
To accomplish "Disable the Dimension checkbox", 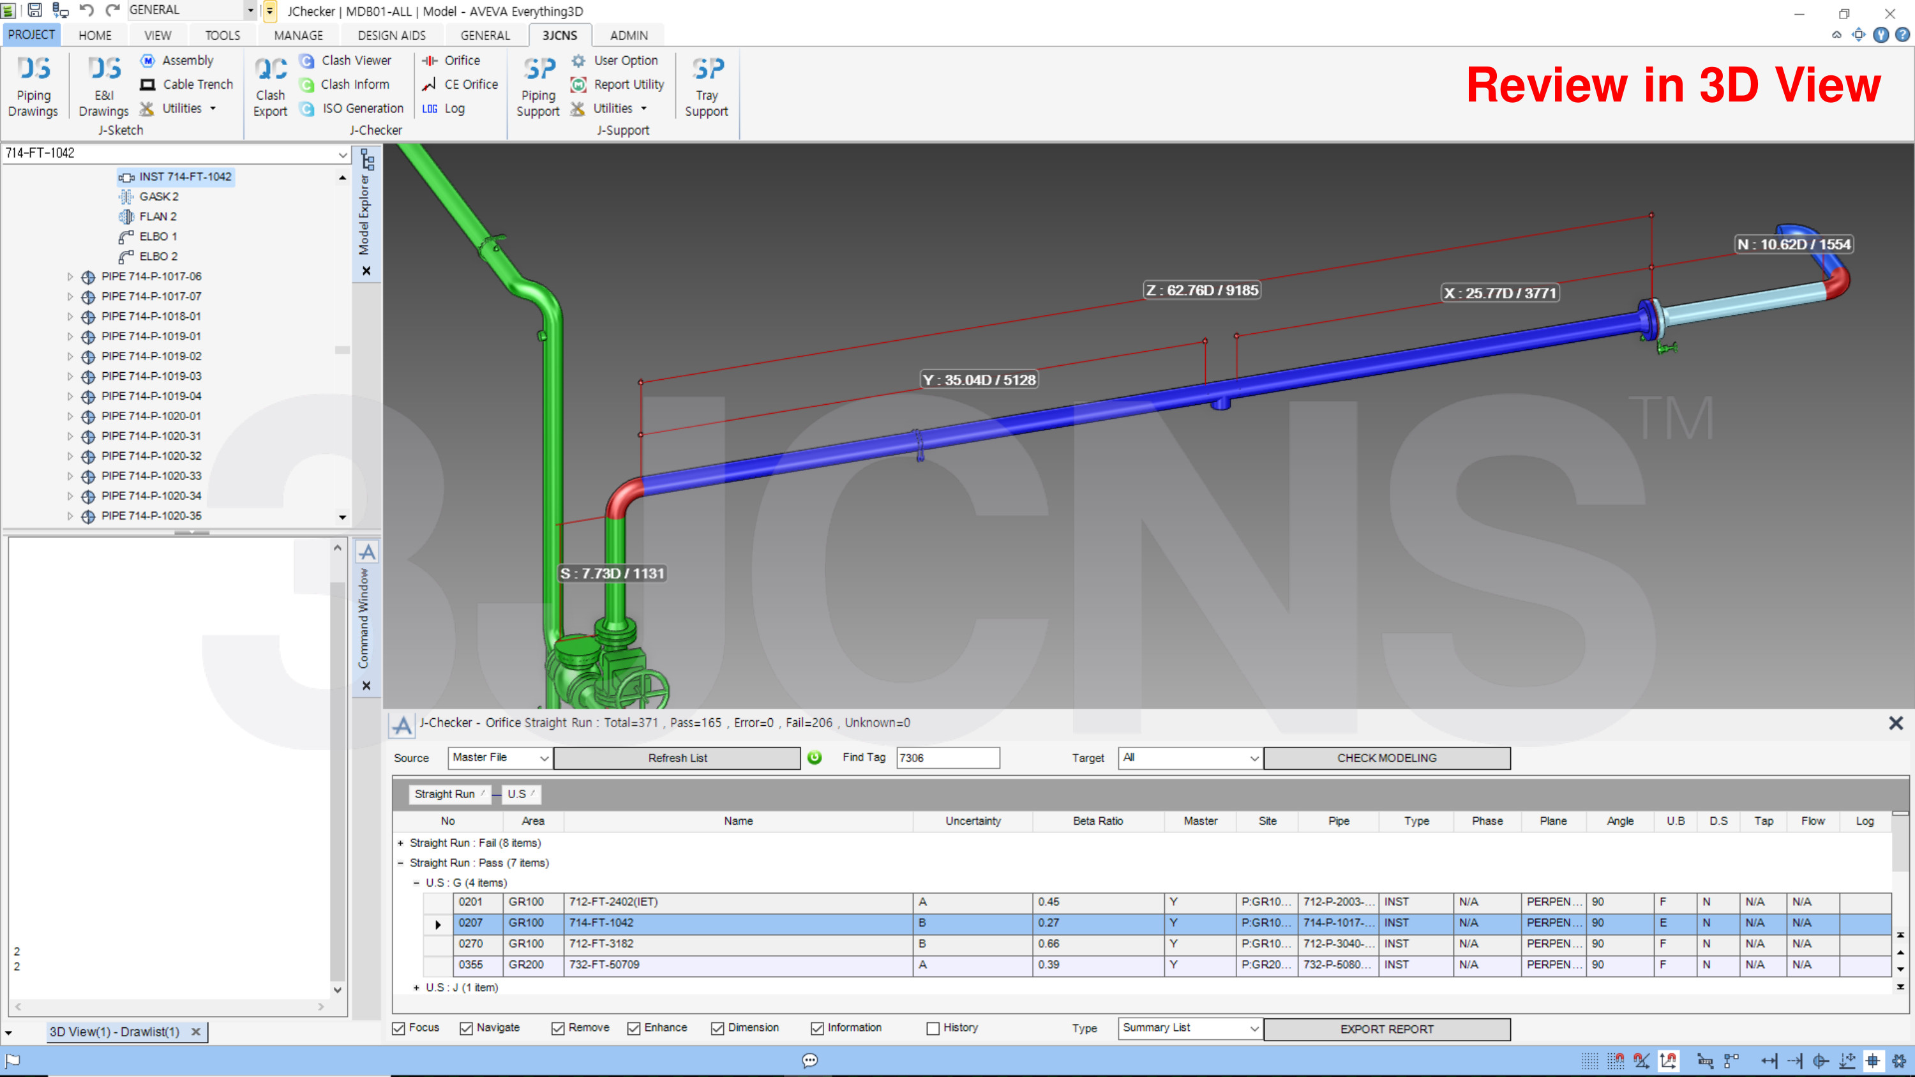I will 717,1028.
